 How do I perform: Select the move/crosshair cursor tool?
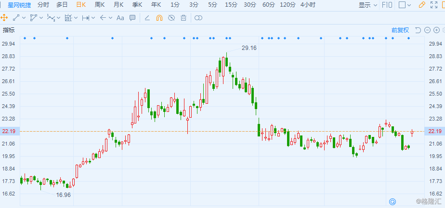(x=4, y=18)
